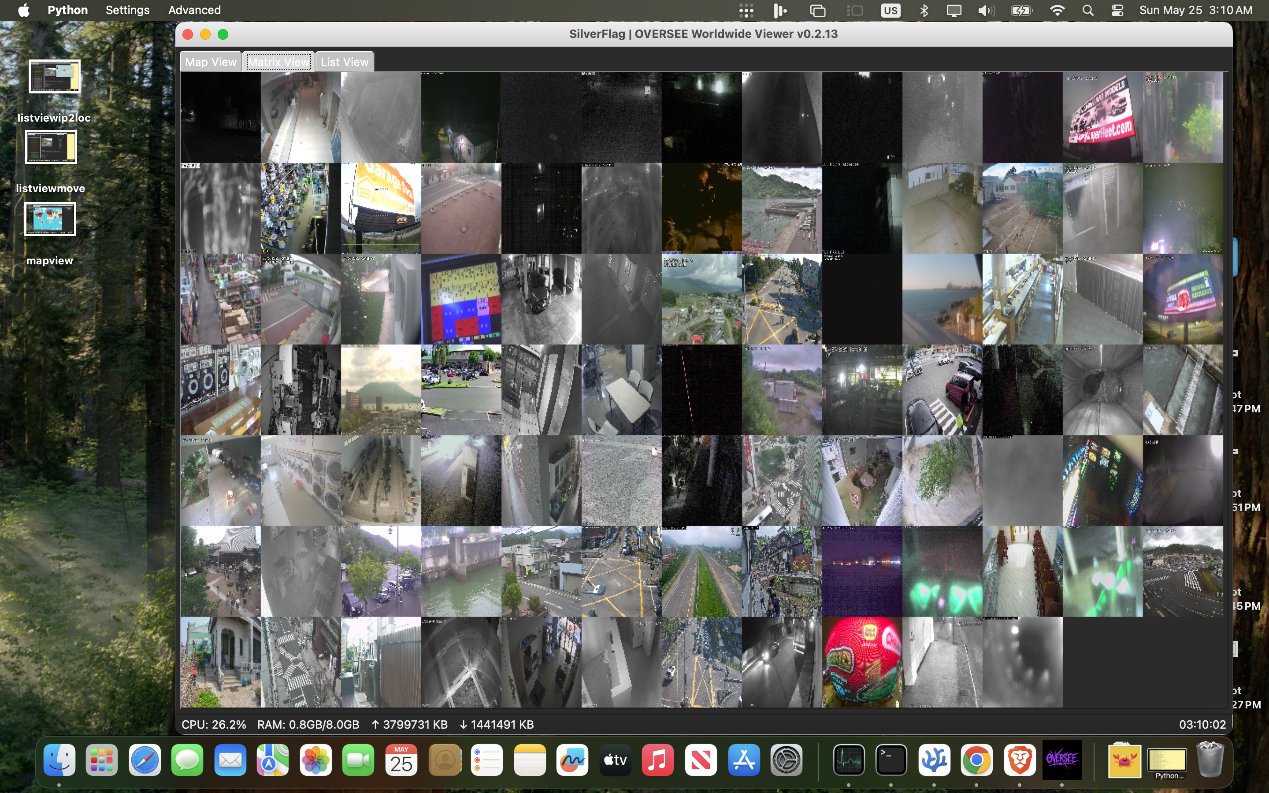The width and height of the screenshot is (1269, 793).
Task: Open Mail from the dock
Action: (230, 760)
